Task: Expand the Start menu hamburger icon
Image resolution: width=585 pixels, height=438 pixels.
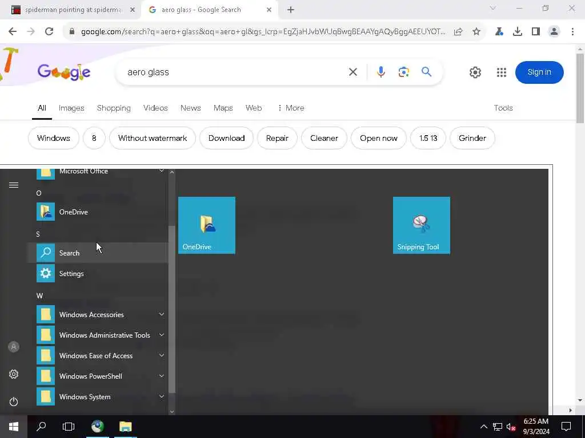Action: [14, 185]
